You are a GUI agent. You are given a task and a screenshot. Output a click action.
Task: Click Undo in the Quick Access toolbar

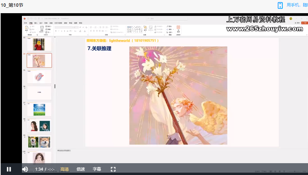(x=31, y=19)
